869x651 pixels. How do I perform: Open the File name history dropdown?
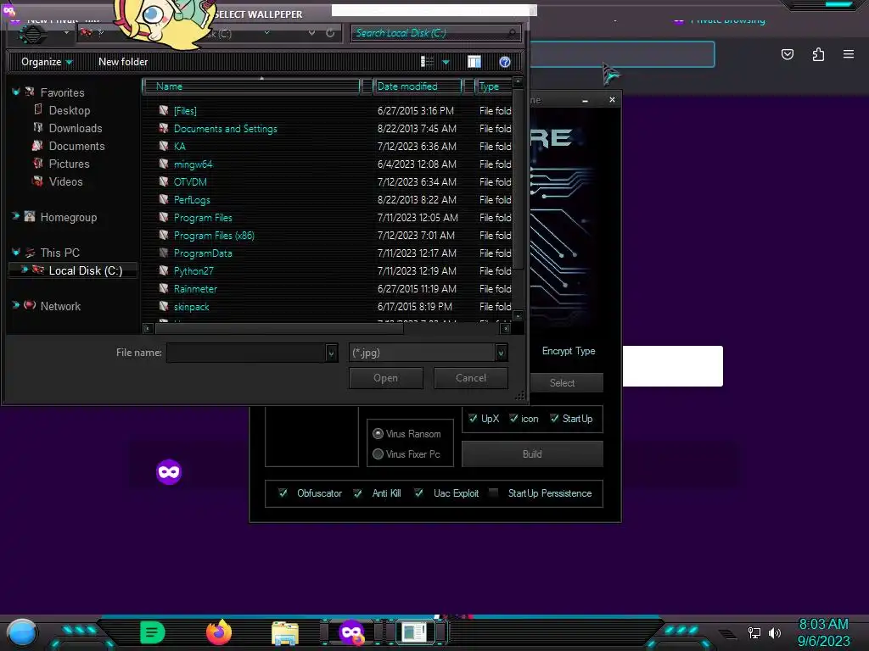click(x=332, y=353)
